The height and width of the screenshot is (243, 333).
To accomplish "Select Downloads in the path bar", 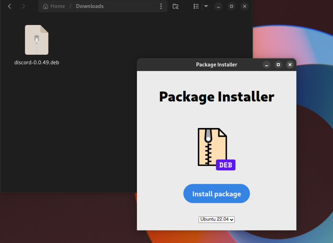I will tap(90, 6).
